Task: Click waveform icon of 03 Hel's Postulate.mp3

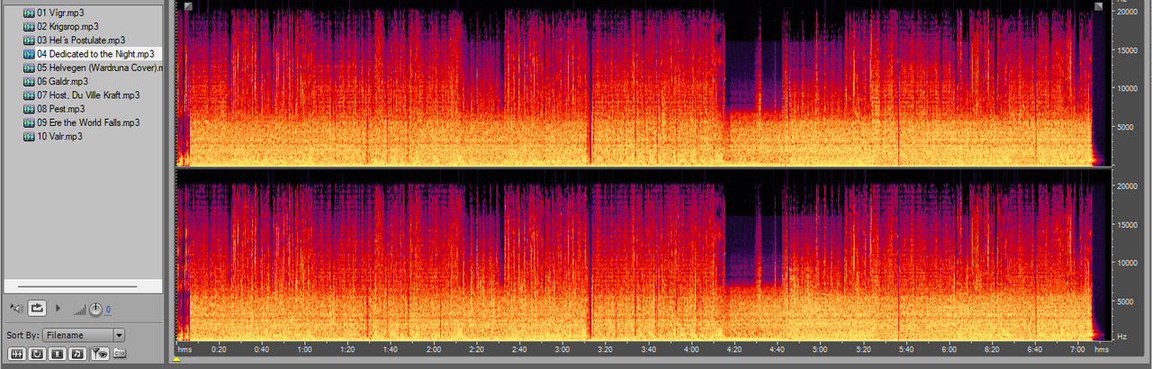Action: pos(30,40)
